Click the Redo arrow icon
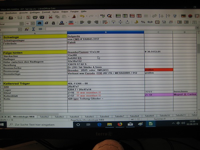 [91, 16]
